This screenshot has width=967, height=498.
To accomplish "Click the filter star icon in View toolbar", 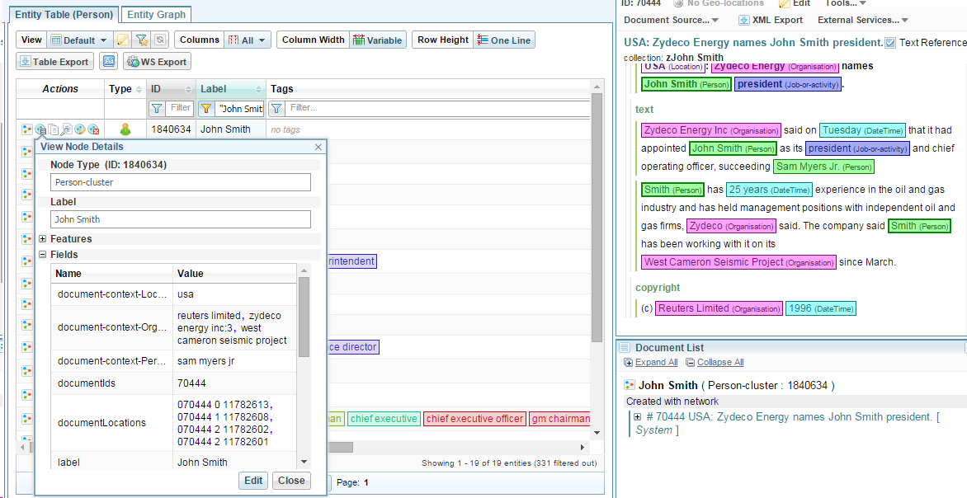I will point(142,40).
